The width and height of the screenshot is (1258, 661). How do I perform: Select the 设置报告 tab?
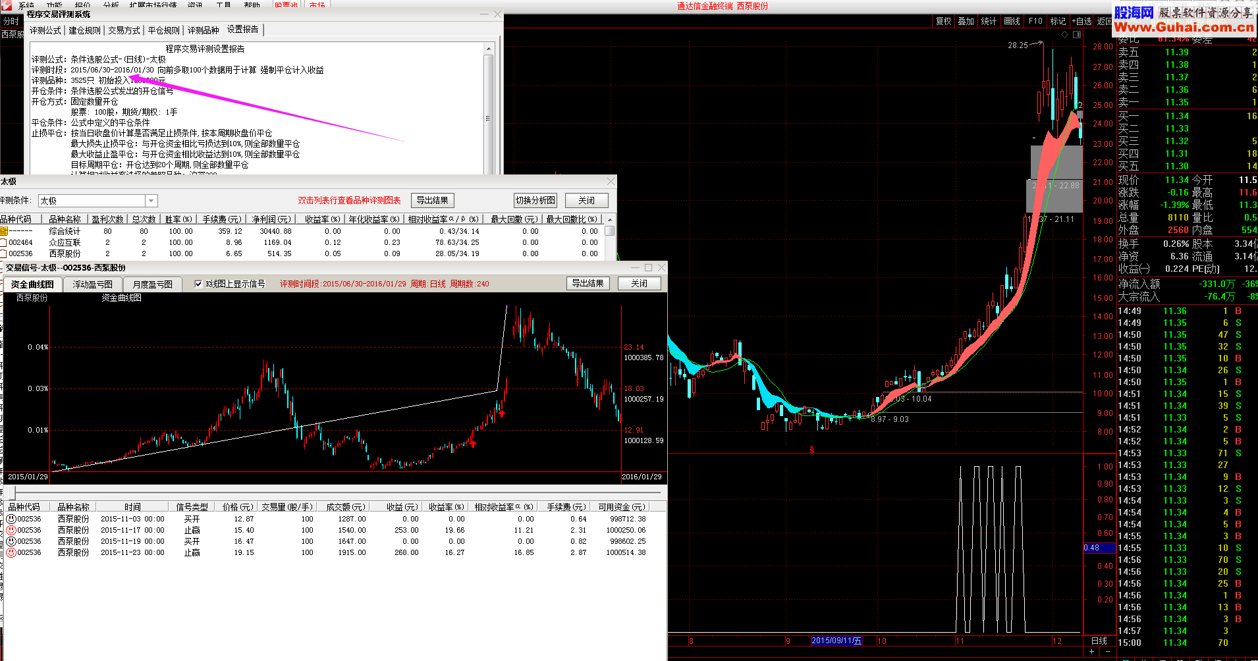(244, 30)
